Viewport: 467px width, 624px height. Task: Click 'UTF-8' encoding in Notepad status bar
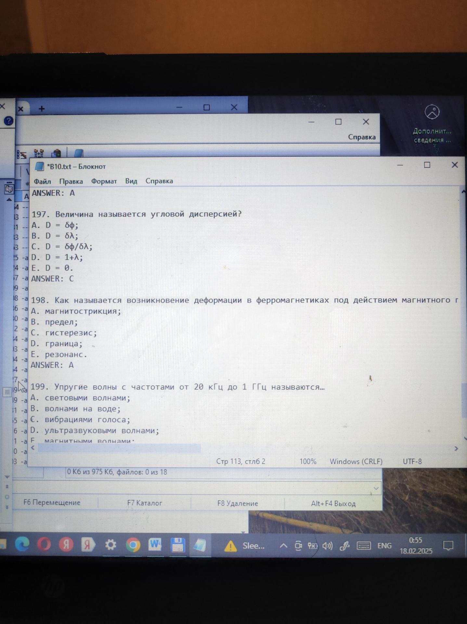point(412,461)
